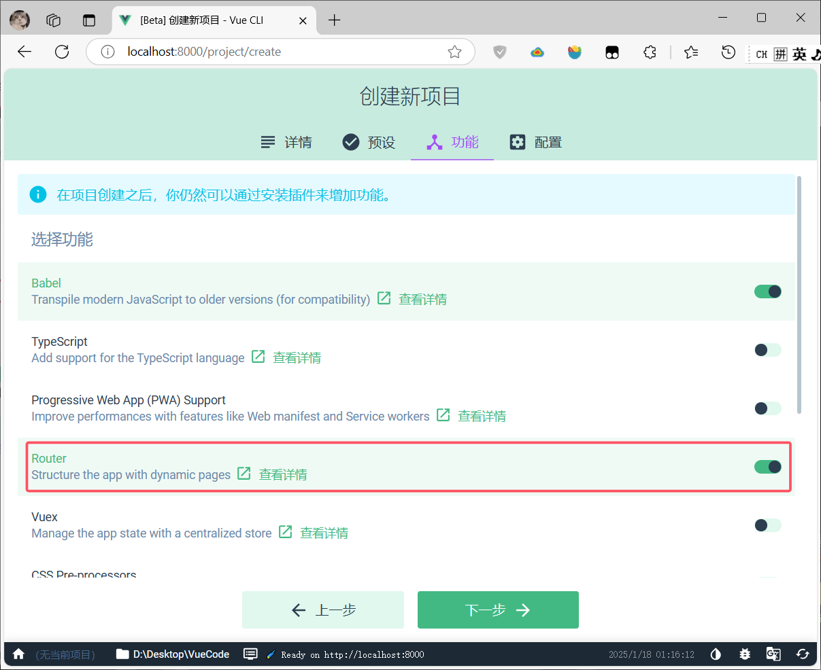Screen dimensions: 821x670
Task: Reload the localhost page
Action: pos(62,52)
